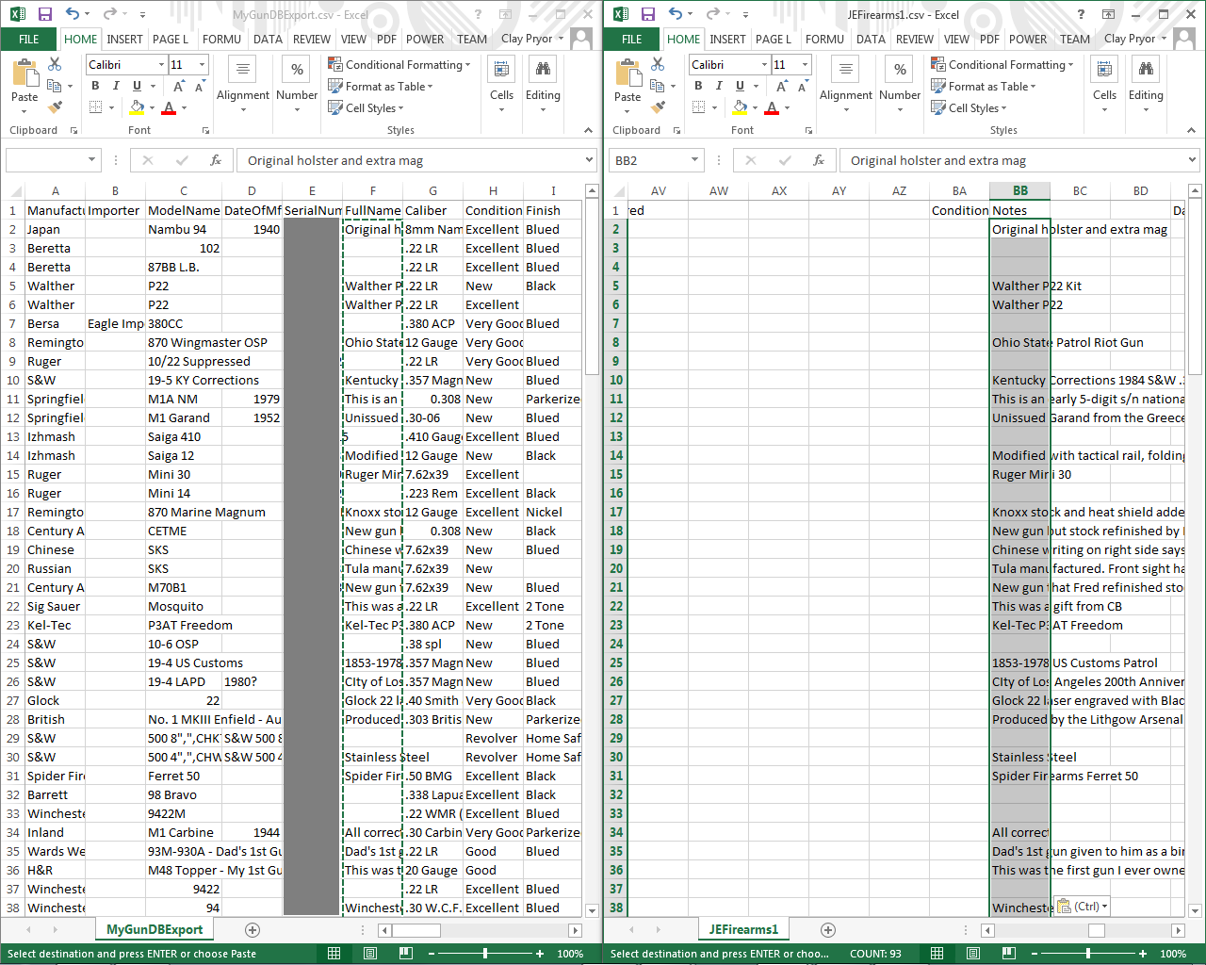Click zoom slider in JEFirearms1 status bar

[x=1088, y=954]
